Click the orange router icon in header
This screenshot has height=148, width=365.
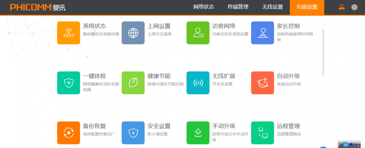coord(342,7)
